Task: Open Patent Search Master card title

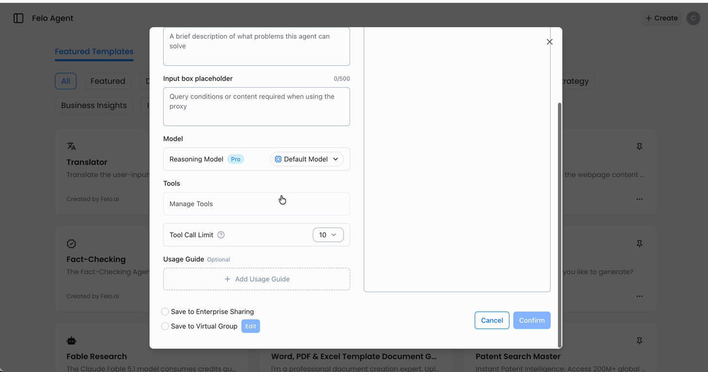Action: tap(518, 356)
